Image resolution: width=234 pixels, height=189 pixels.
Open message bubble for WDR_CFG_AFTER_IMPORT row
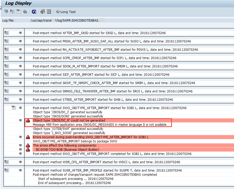coord(20,162)
